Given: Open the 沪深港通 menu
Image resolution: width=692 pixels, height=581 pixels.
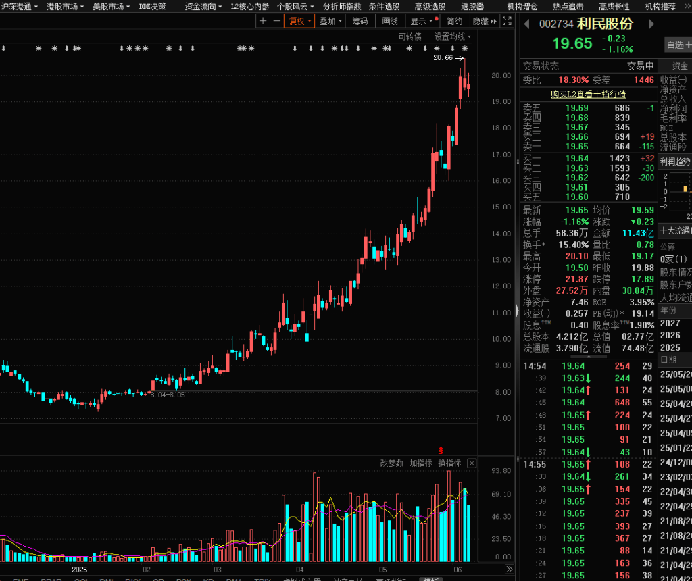Looking at the screenshot, I should [x=20, y=7].
